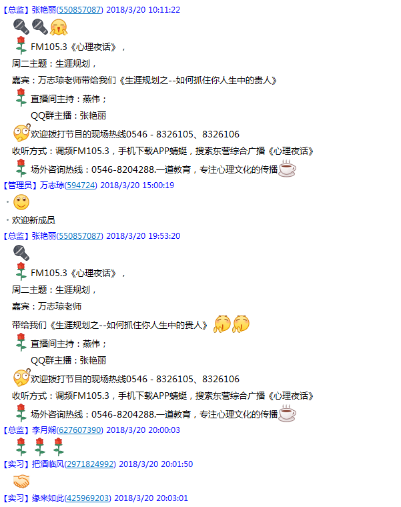Screen dimensions: 401x507
Task: Click the shy blushing emoji beside microphones
Action: 59,27
